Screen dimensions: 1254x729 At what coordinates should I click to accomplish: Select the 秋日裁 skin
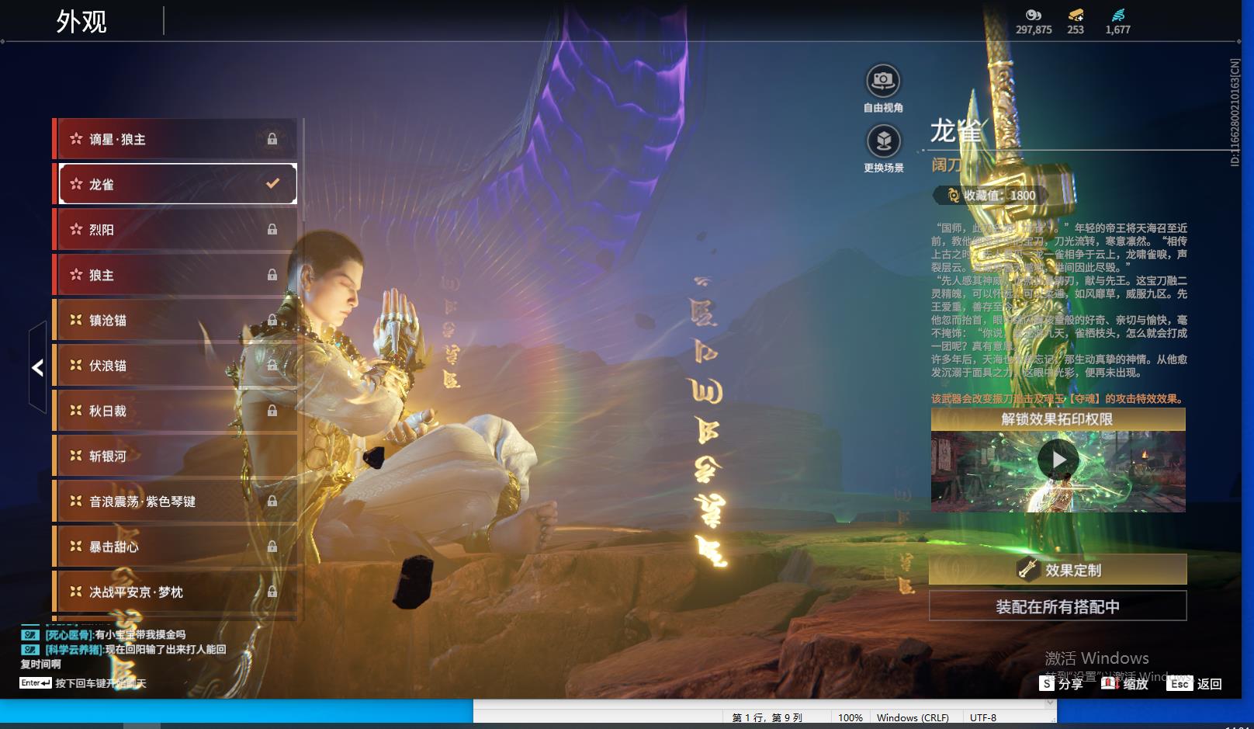point(175,411)
